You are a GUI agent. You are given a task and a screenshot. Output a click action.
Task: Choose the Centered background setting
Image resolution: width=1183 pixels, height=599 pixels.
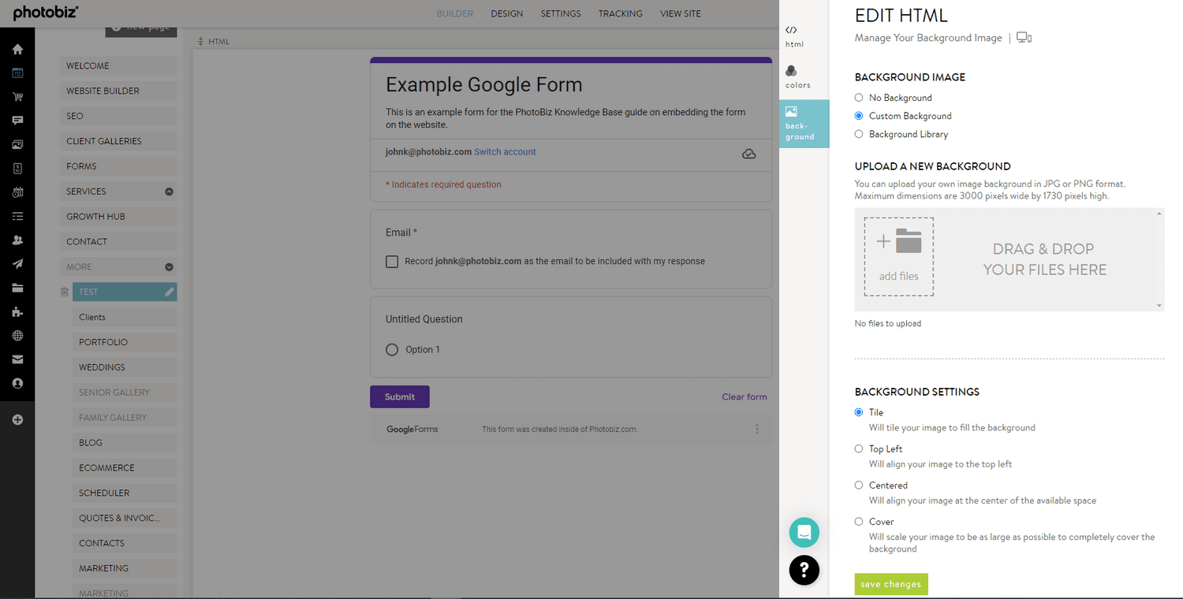[859, 485]
